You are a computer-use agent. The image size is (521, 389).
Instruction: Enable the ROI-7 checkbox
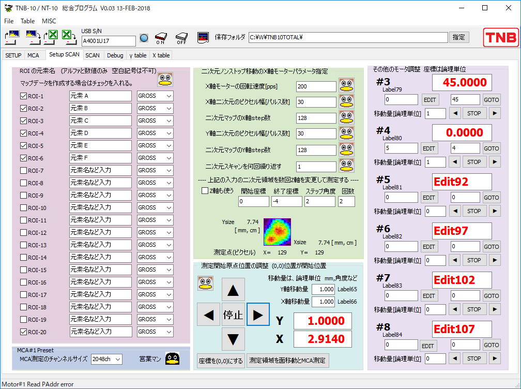coord(23,171)
